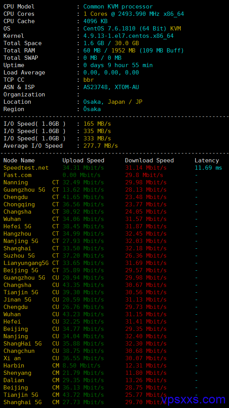Click the Download Speed column header

click(x=149, y=160)
